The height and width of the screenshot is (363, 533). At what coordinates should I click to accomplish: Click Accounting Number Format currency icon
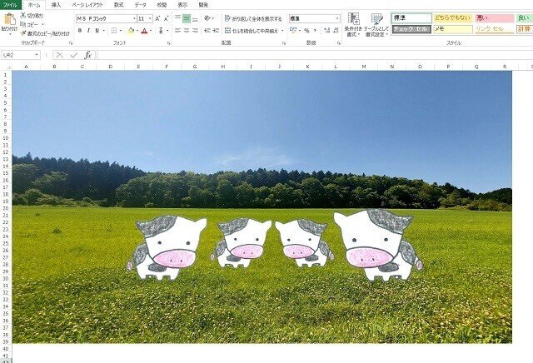pyautogui.click(x=293, y=31)
